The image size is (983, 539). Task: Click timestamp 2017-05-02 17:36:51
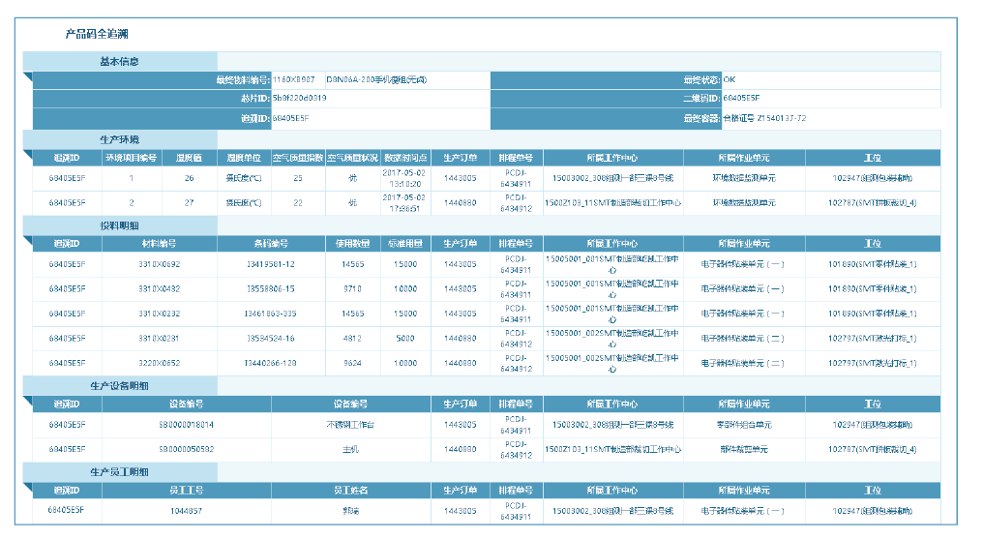pyautogui.click(x=404, y=202)
